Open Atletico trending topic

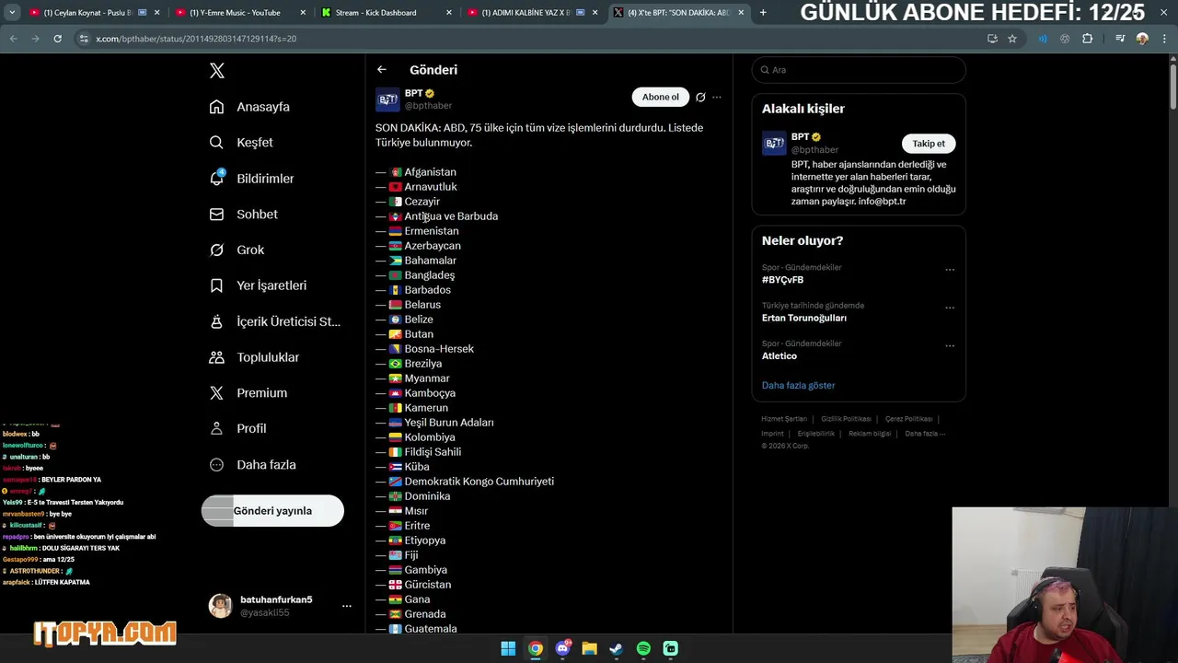780,356
